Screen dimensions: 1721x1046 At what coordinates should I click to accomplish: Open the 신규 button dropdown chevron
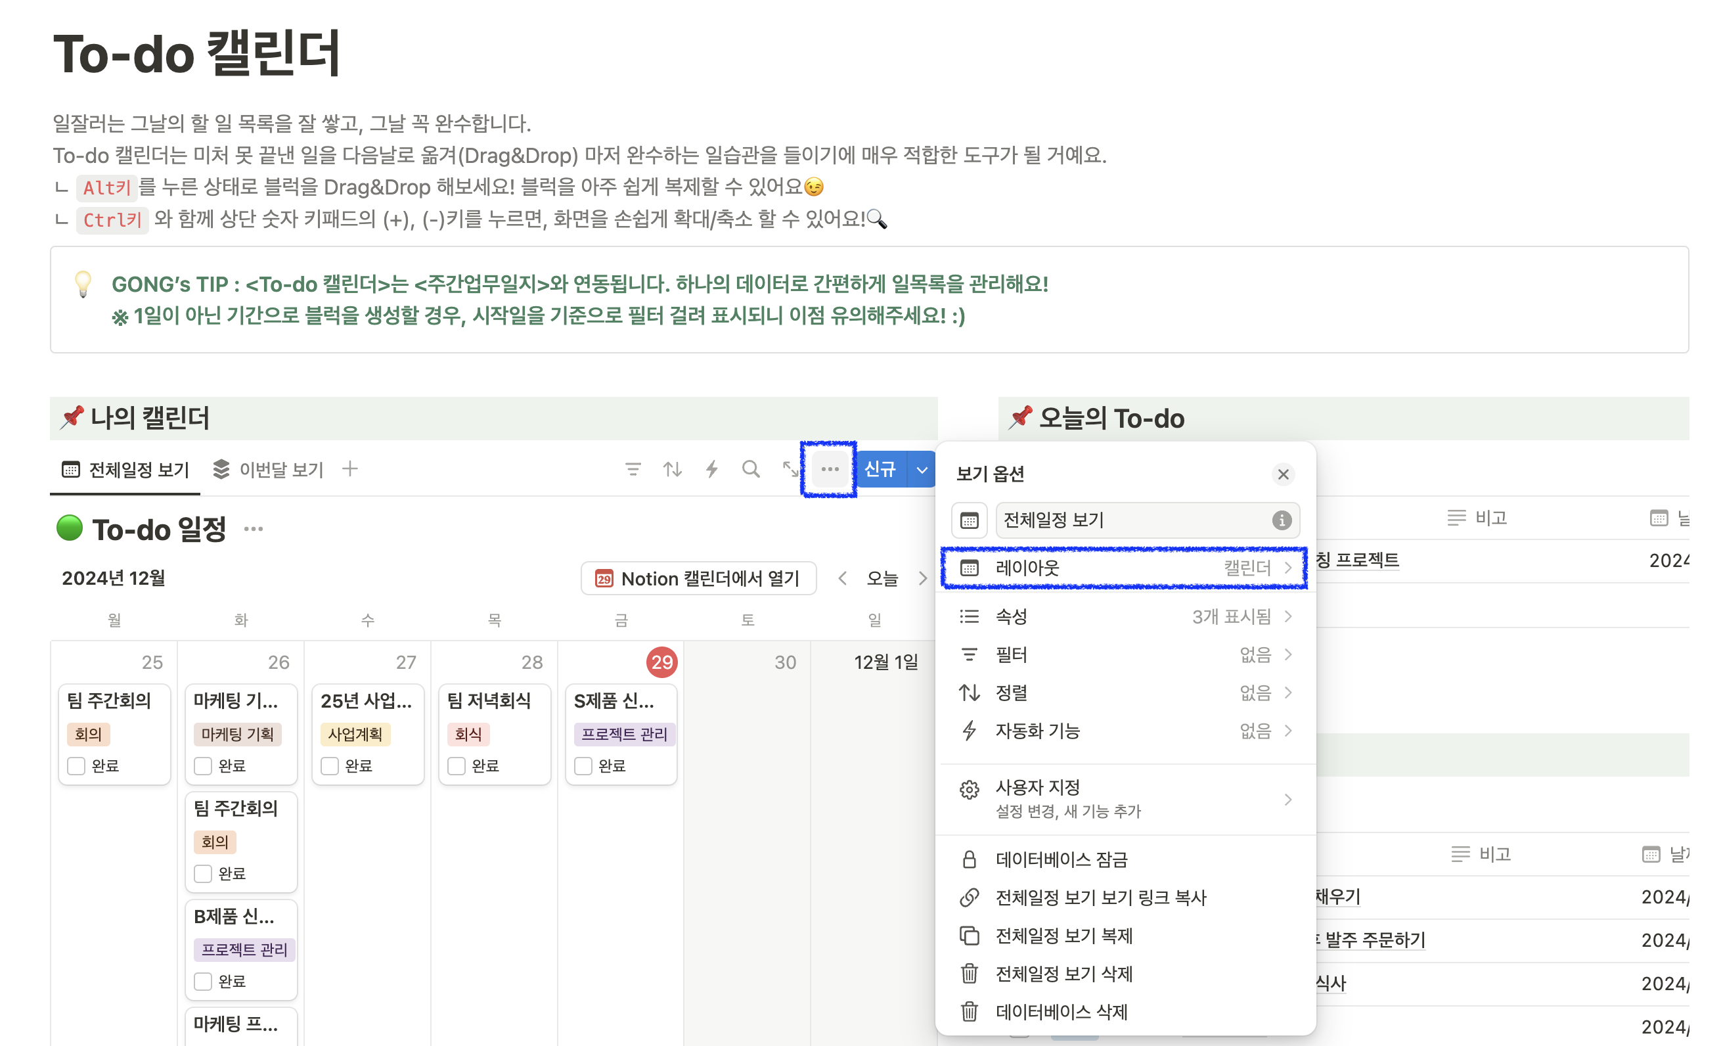click(x=922, y=469)
